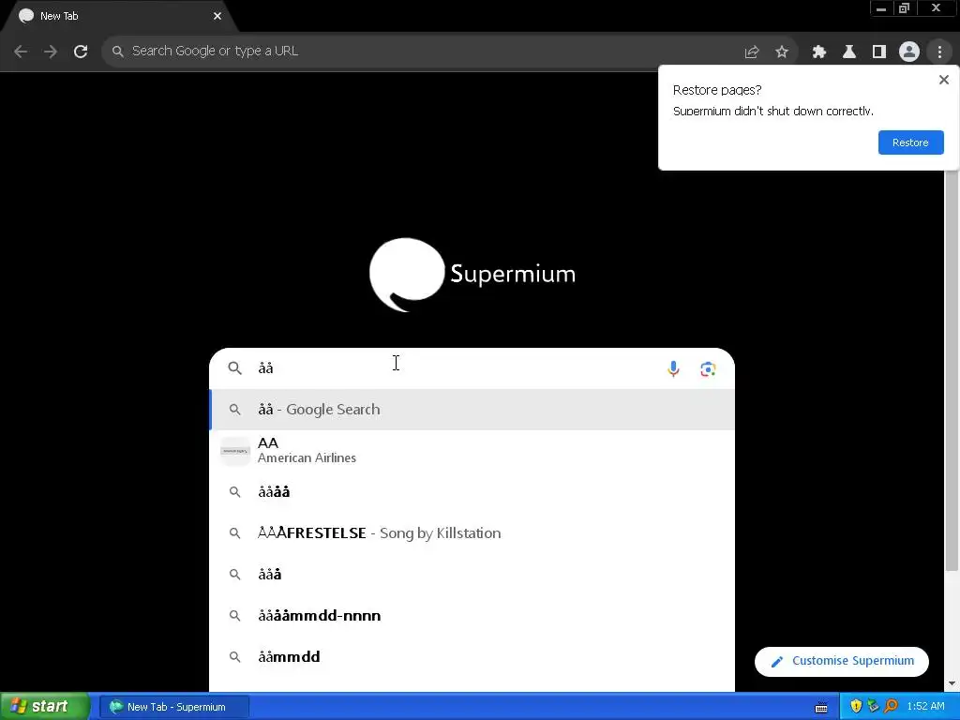Click the Restore button
This screenshot has width=960, height=720.
click(x=910, y=142)
